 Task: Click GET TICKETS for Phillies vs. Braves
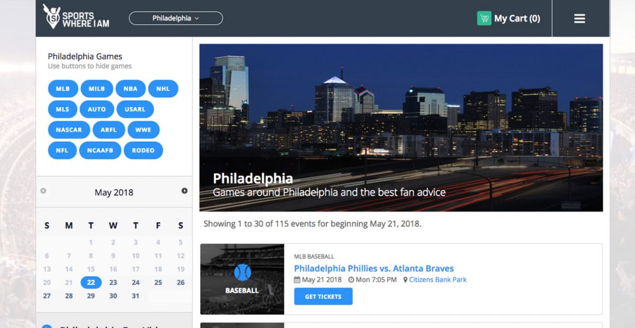tap(323, 296)
